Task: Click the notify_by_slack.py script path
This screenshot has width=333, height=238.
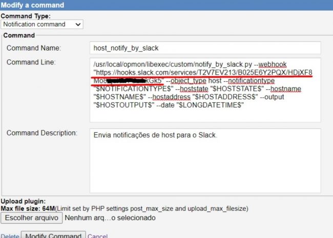Action: tap(173, 64)
